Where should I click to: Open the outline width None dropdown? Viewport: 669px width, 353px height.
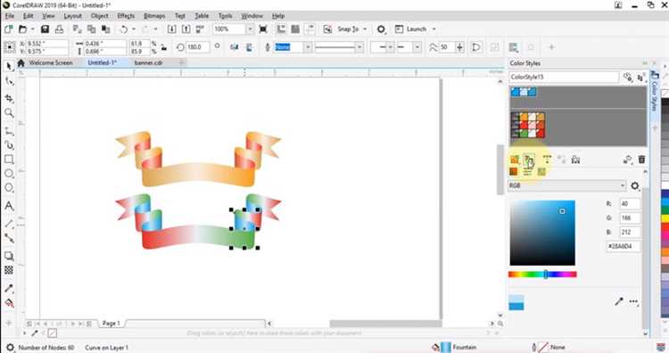tap(308, 47)
